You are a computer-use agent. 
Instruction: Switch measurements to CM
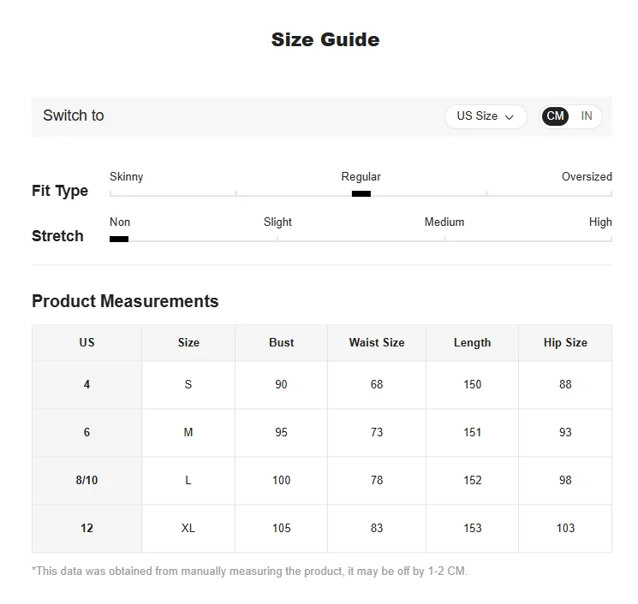point(556,116)
